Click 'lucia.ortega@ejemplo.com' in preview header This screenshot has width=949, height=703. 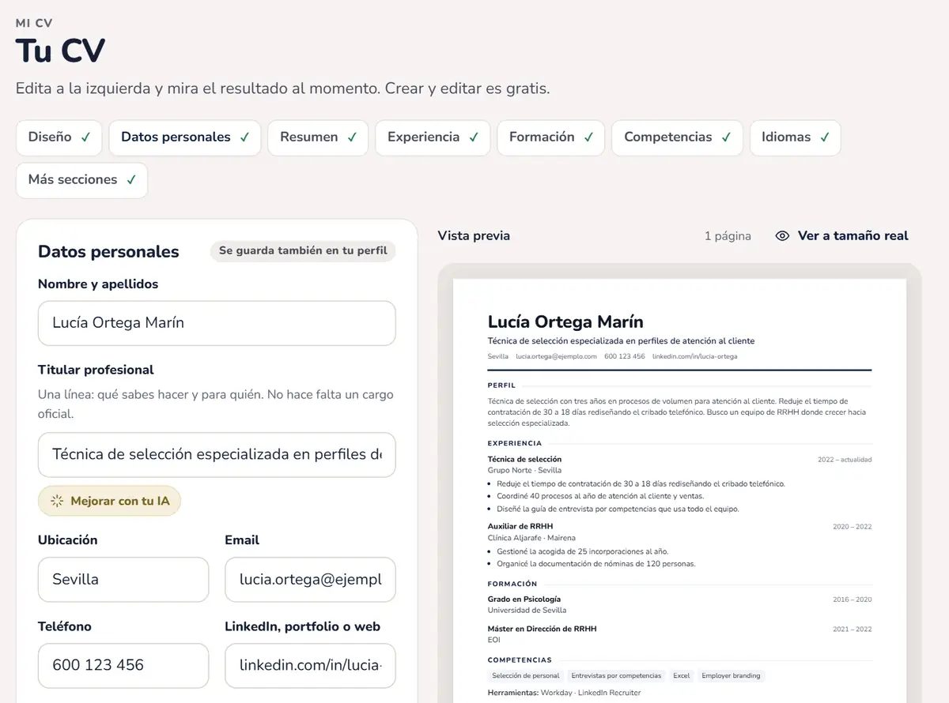pos(556,356)
